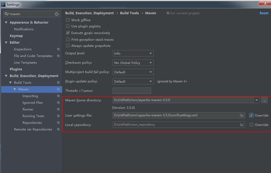Click the IntelliJ icon in the title bar
Viewport: 271px width, 173px height.
click(x=3, y=4)
